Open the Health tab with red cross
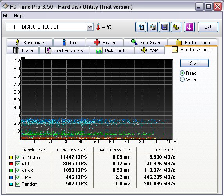 [x=104, y=43]
